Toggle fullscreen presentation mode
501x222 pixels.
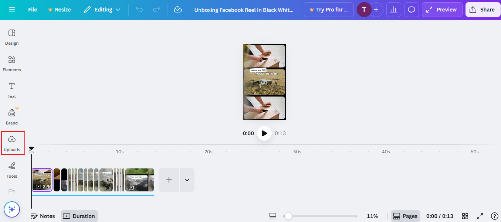click(x=480, y=216)
